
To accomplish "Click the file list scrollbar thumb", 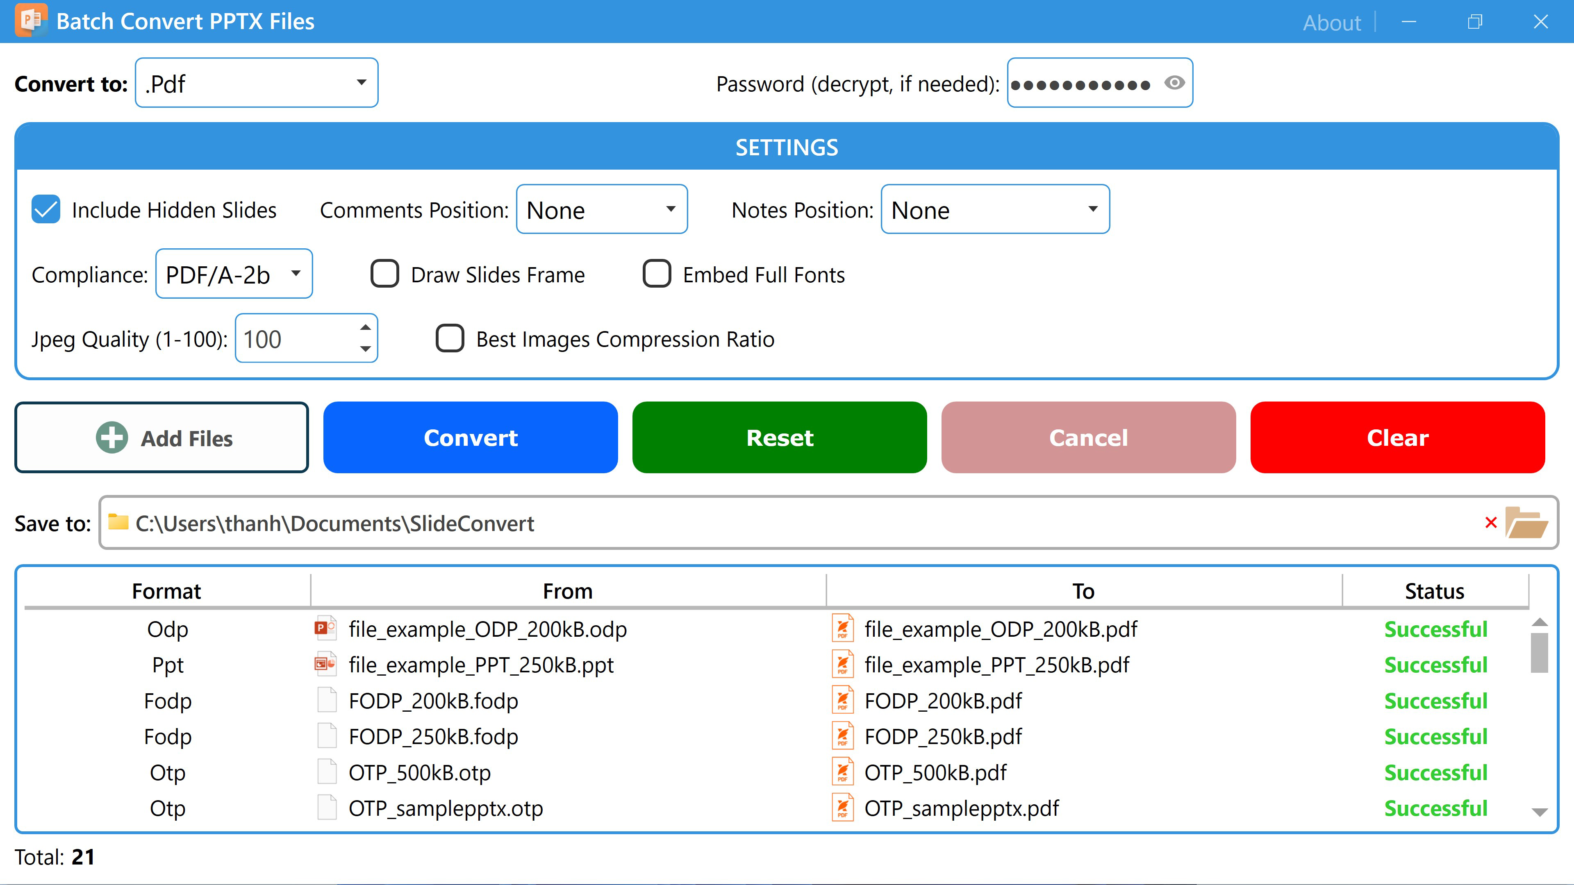I will (1540, 652).
